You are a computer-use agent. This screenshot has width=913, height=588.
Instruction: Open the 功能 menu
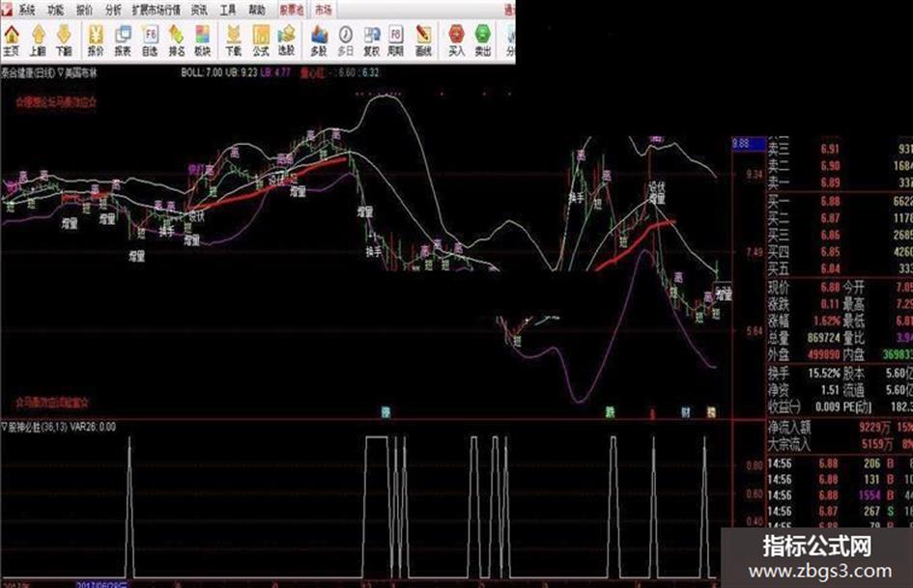[55, 10]
